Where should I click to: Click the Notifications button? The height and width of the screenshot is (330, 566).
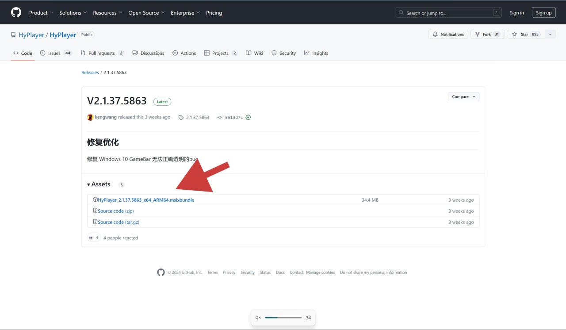click(448, 35)
